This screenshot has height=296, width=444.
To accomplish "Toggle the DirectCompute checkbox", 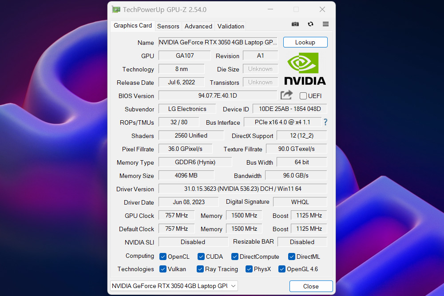I will click(235, 257).
